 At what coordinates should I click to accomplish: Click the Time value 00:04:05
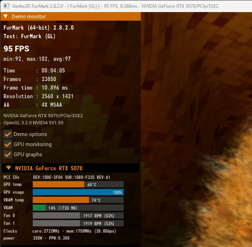(x=53, y=71)
